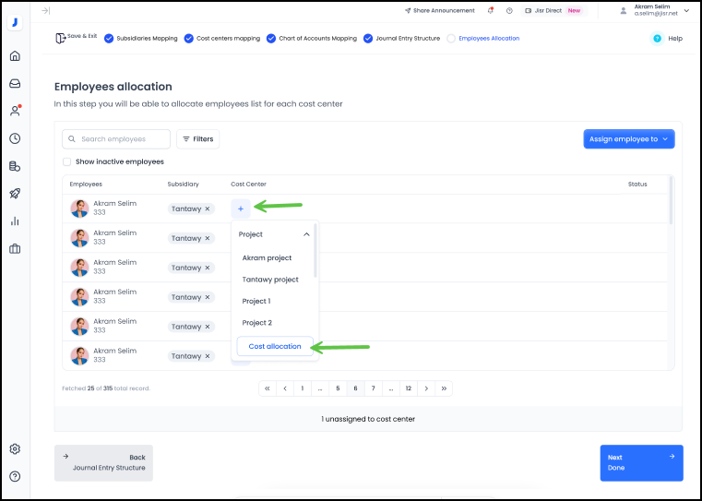Open the inbox icon in sidebar
Screen dimensions: 702x501
click(15, 83)
